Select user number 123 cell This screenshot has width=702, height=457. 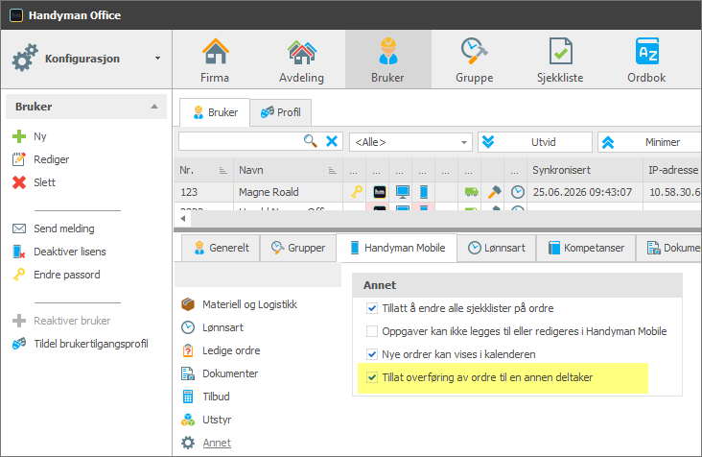click(203, 192)
